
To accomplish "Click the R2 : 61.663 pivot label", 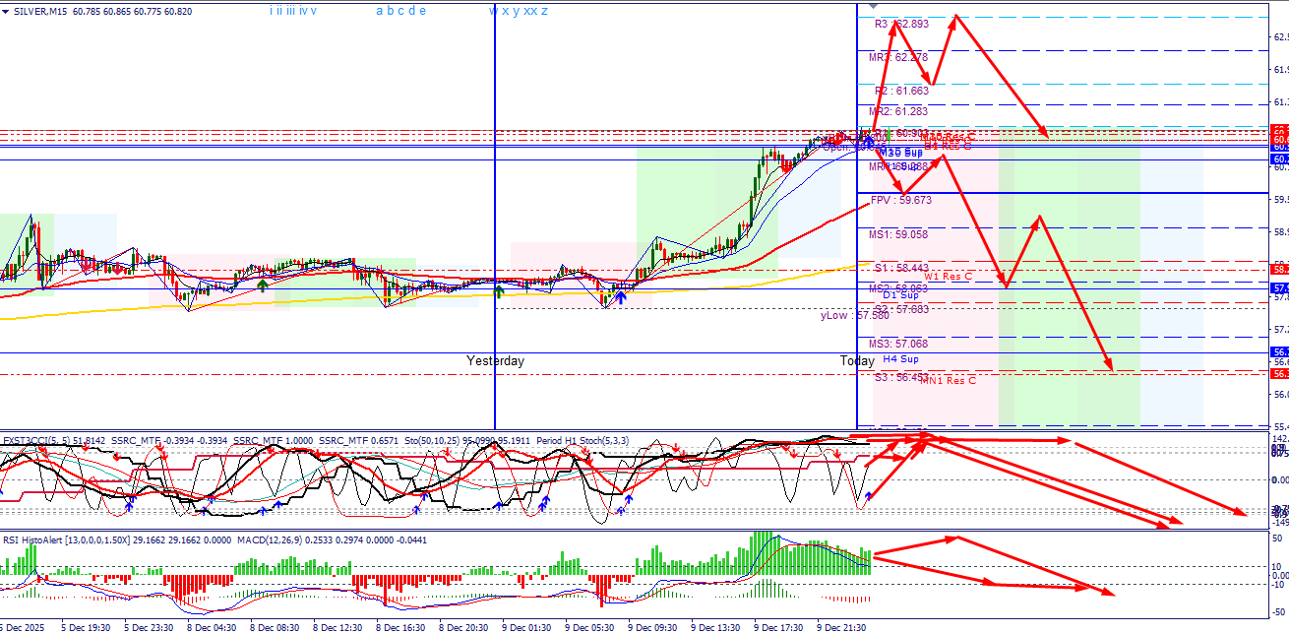I will 901,91.
